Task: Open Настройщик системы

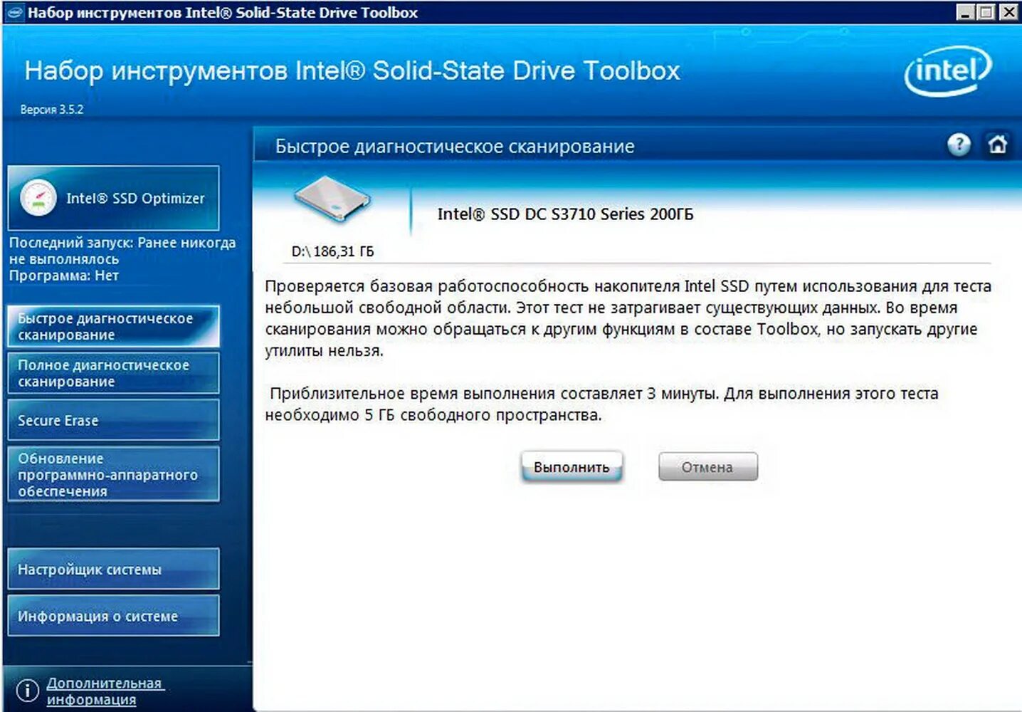Action: 113,569
